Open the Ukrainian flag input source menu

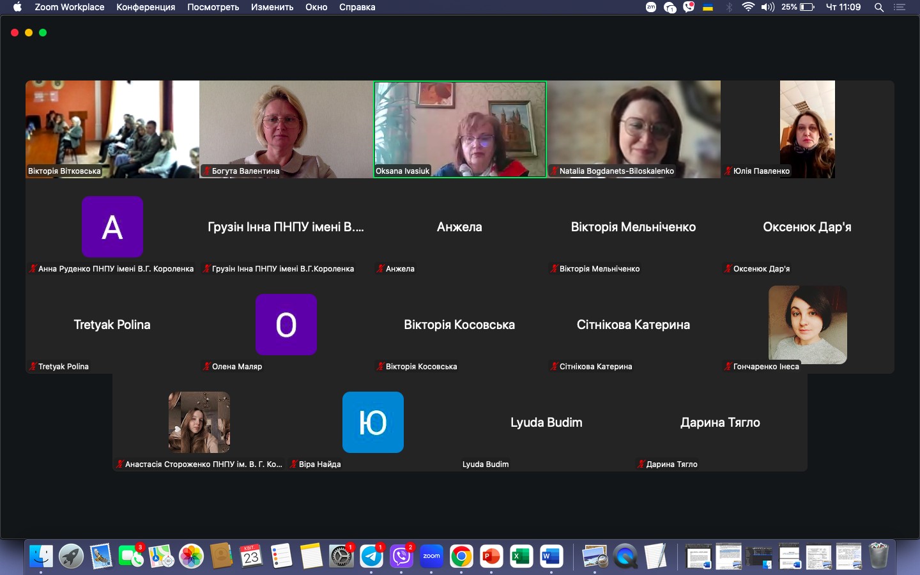pyautogui.click(x=708, y=7)
